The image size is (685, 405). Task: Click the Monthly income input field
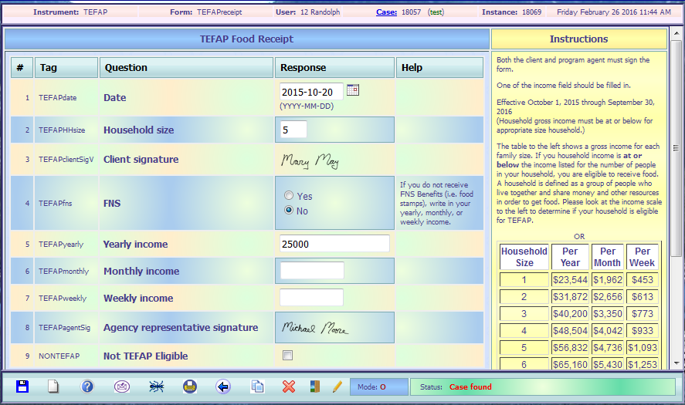[312, 271]
